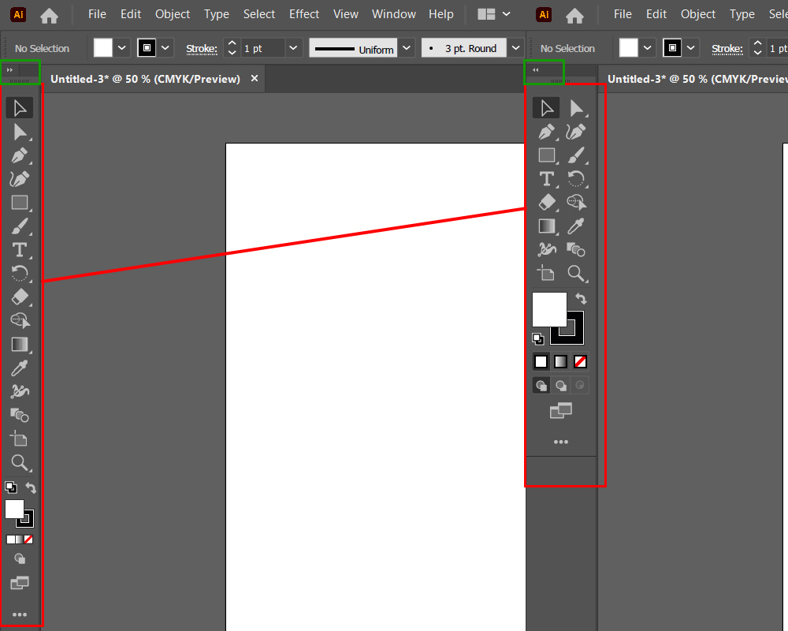Select the Width tool in left toolbar

pos(20,391)
